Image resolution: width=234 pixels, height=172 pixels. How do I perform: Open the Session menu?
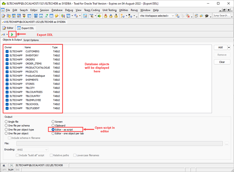pyautogui.click(x=44, y=10)
